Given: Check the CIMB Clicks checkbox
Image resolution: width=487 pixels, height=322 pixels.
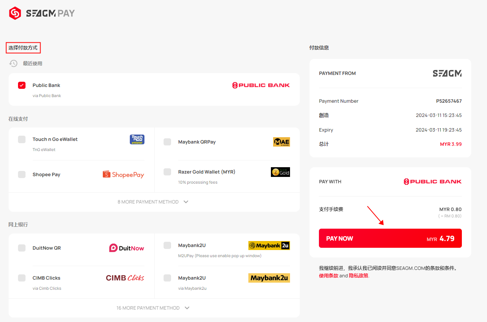Looking at the screenshot, I should [x=22, y=278].
